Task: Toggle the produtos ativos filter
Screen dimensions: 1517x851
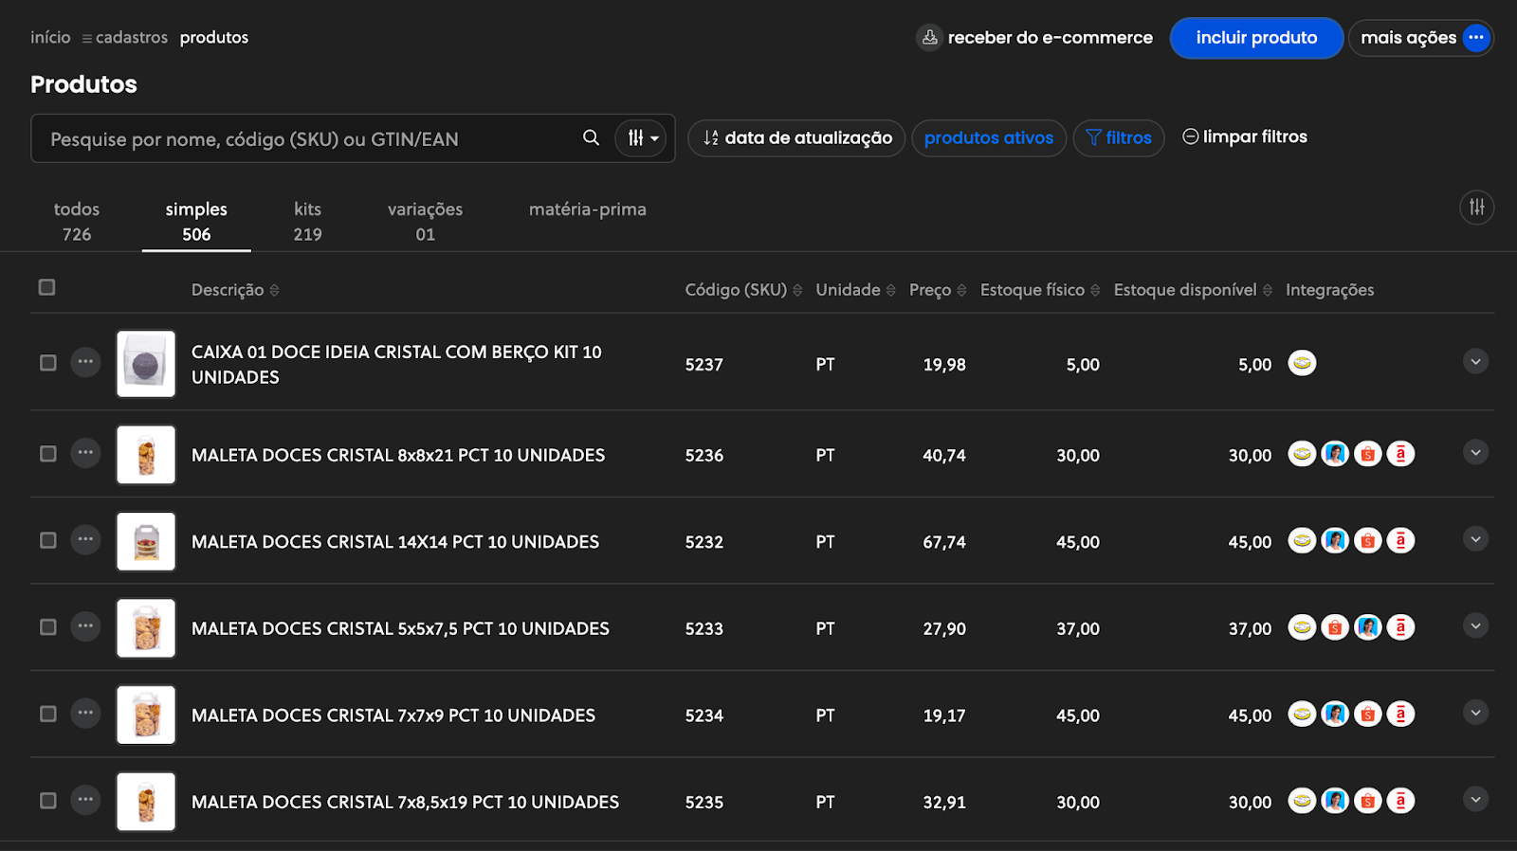Action: tap(989, 138)
